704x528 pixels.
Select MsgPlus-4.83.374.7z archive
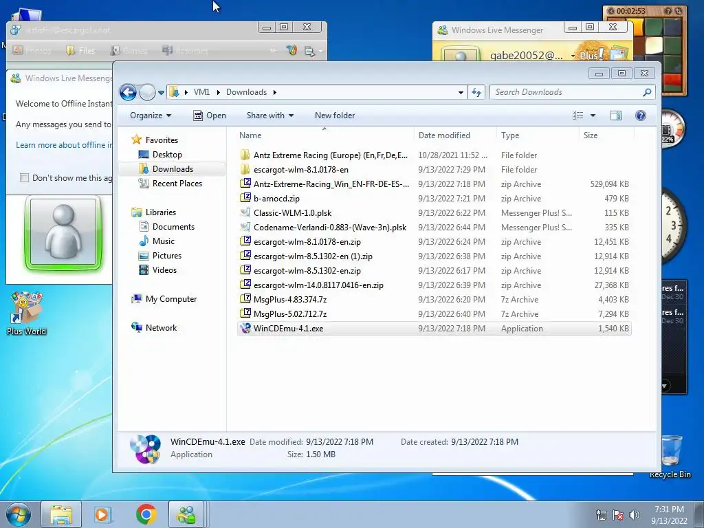click(434, 300)
